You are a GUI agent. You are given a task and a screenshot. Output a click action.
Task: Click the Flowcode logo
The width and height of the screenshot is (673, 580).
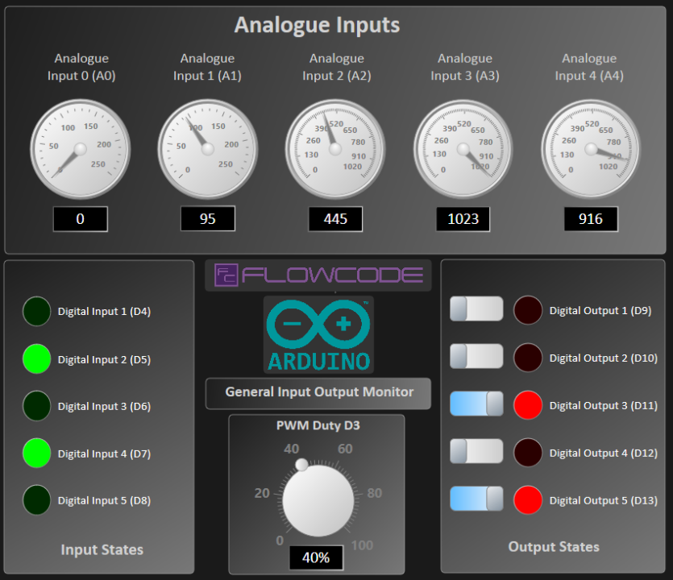tap(318, 275)
